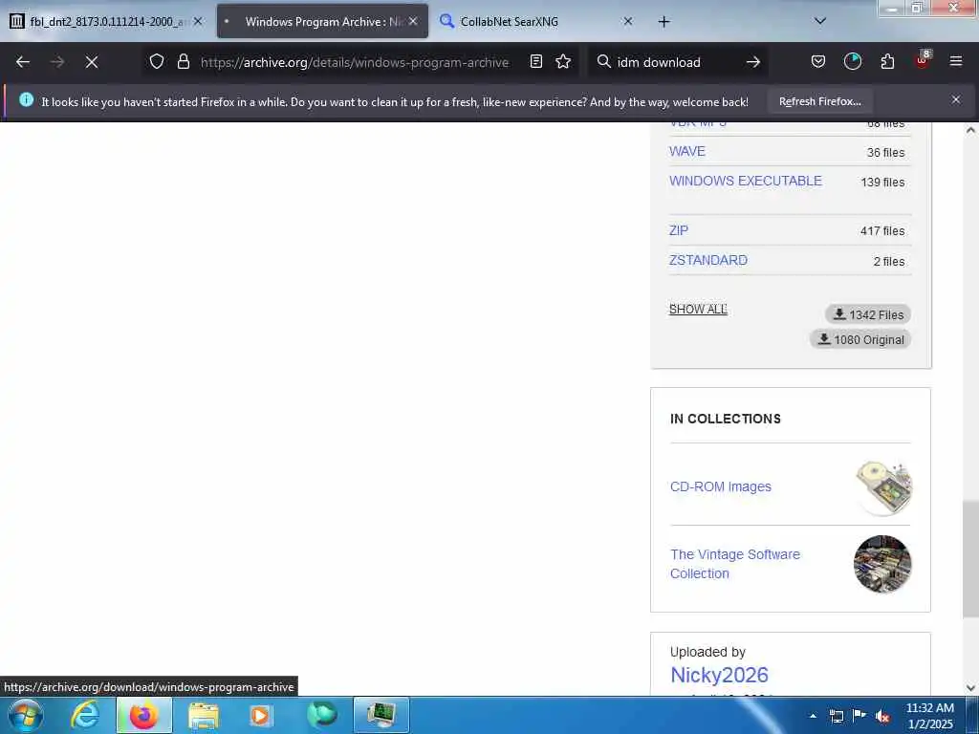The width and height of the screenshot is (979, 734).
Task: Open new tab with plus button
Action: [664, 22]
